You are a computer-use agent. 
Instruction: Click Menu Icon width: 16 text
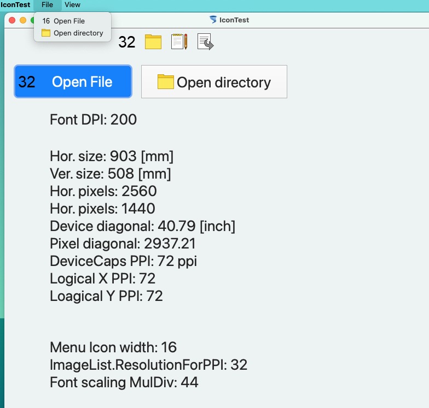tap(113, 347)
